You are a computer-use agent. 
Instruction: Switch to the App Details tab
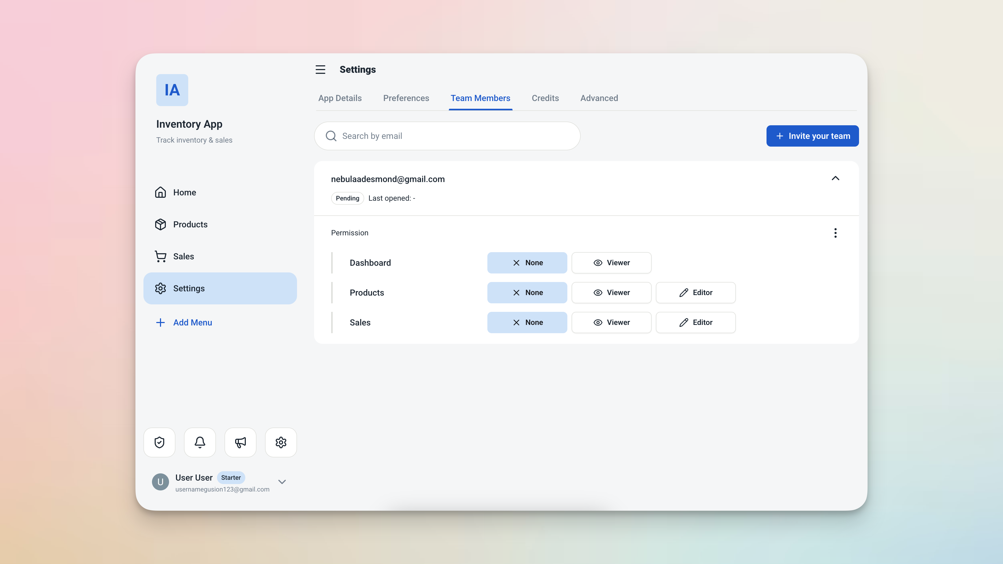[340, 98]
